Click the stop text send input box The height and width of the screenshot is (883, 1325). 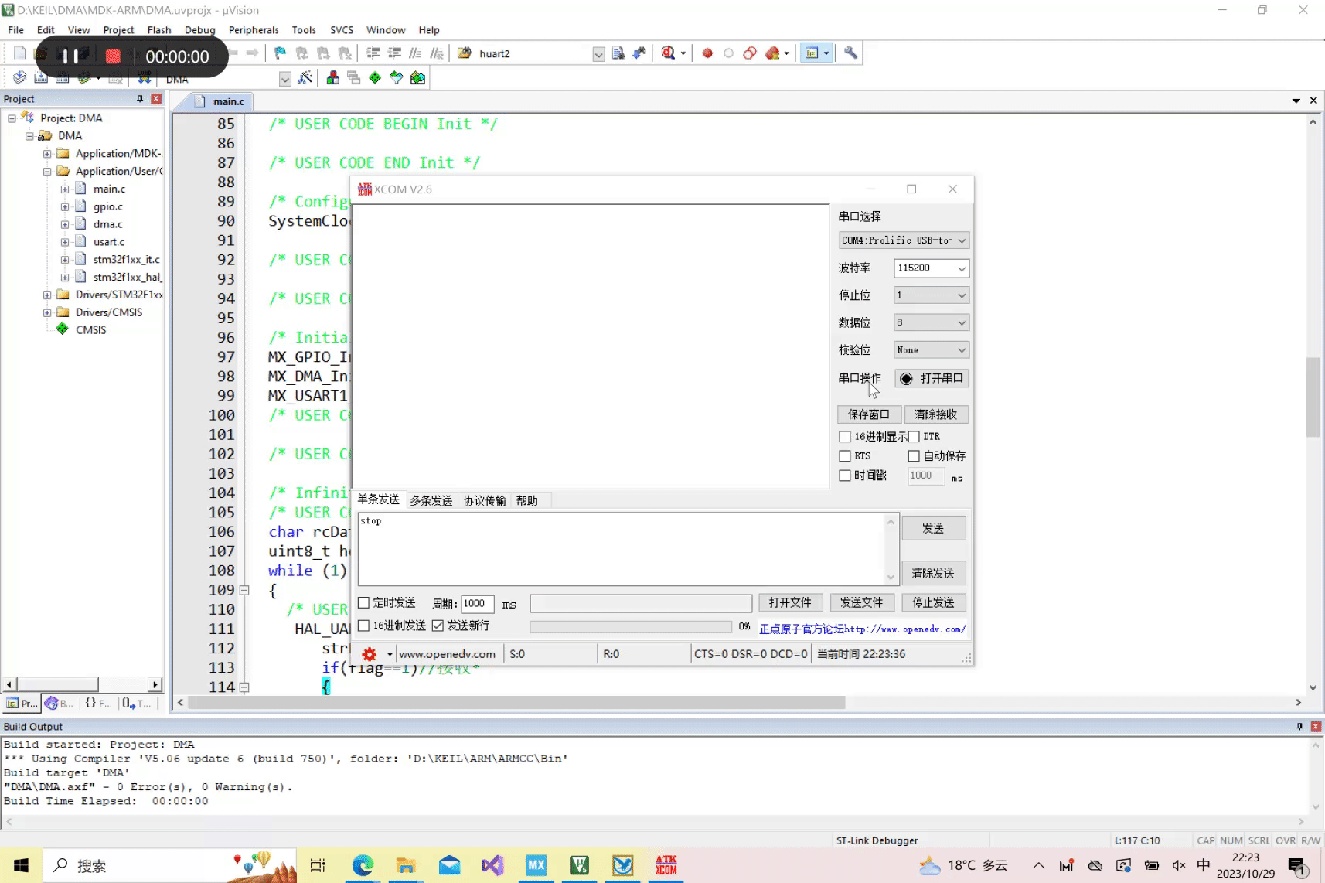pyautogui.click(x=621, y=549)
